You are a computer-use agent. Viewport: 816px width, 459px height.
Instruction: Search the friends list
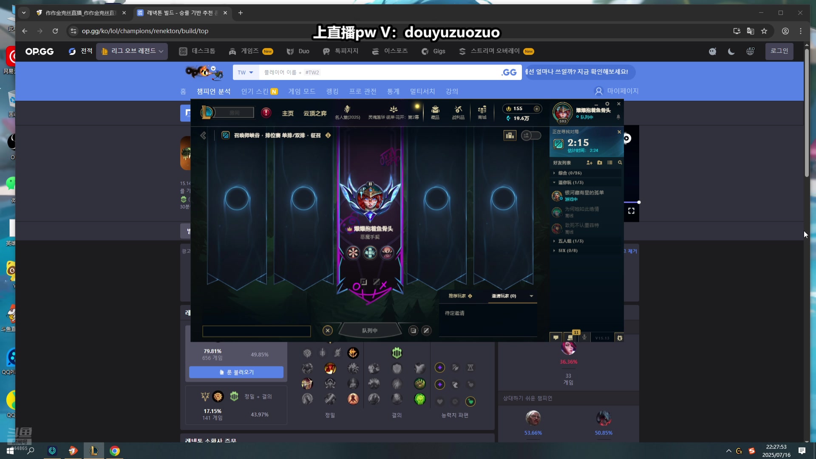(620, 163)
